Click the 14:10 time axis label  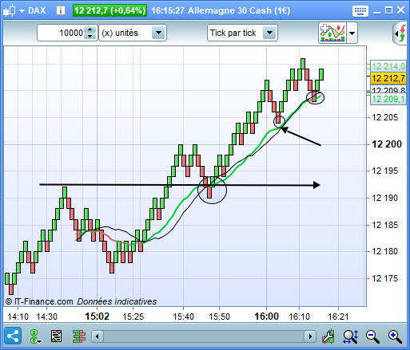(18, 317)
